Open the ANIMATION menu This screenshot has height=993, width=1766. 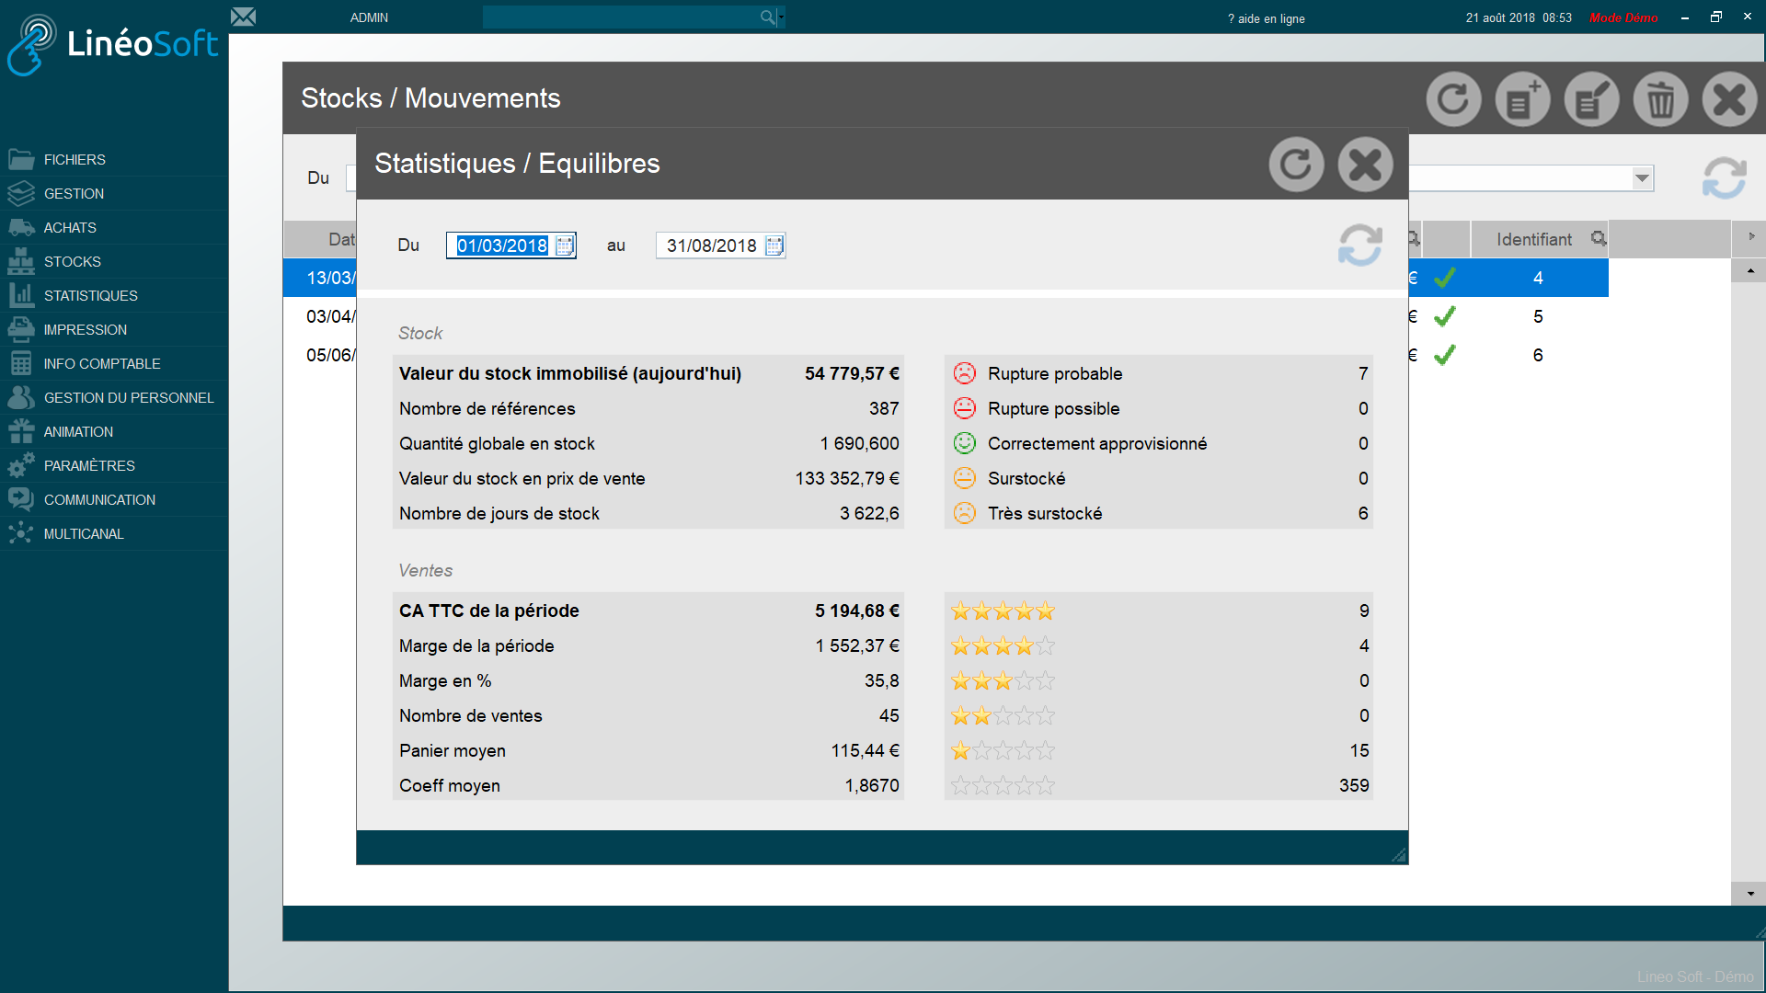click(x=114, y=431)
